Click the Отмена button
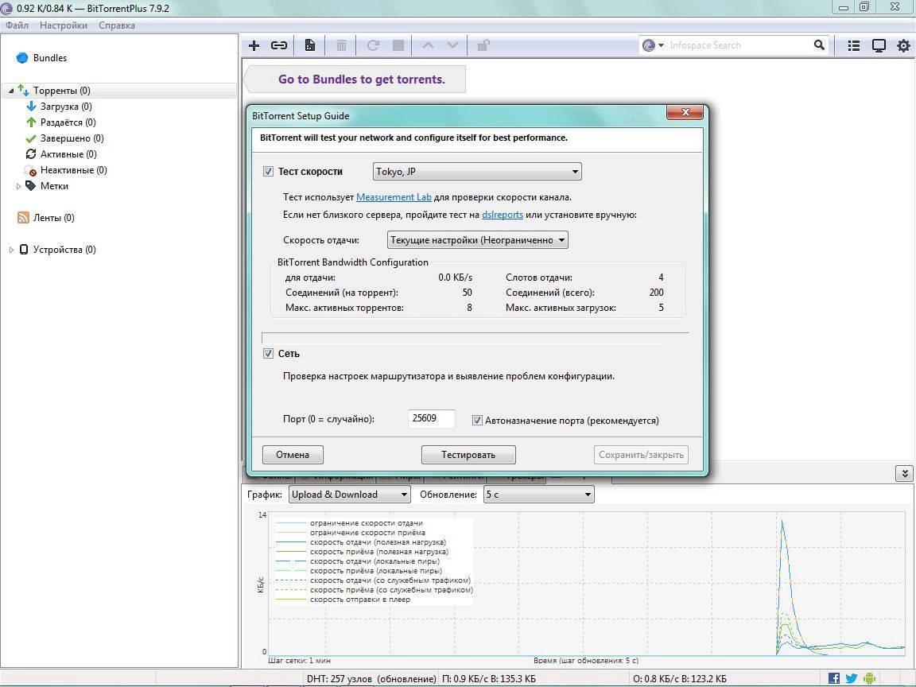Viewport: 916px width, 687px height. pos(293,455)
